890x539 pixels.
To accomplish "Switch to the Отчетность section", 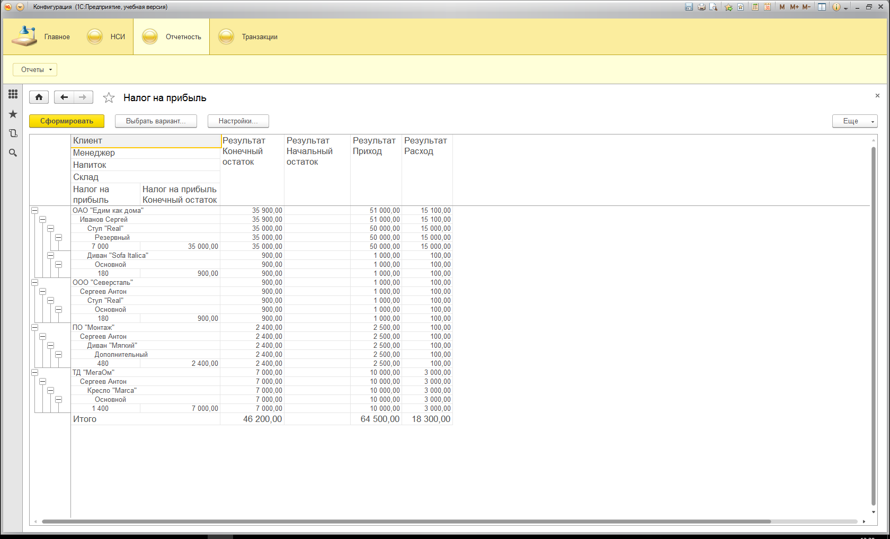I will pos(172,37).
